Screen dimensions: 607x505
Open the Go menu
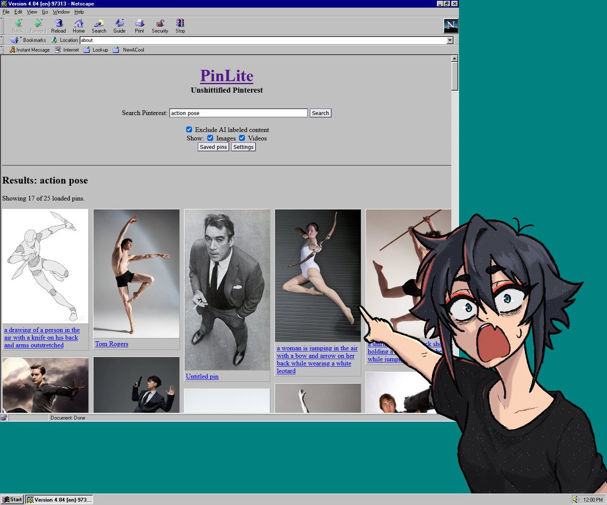(45, 12)
